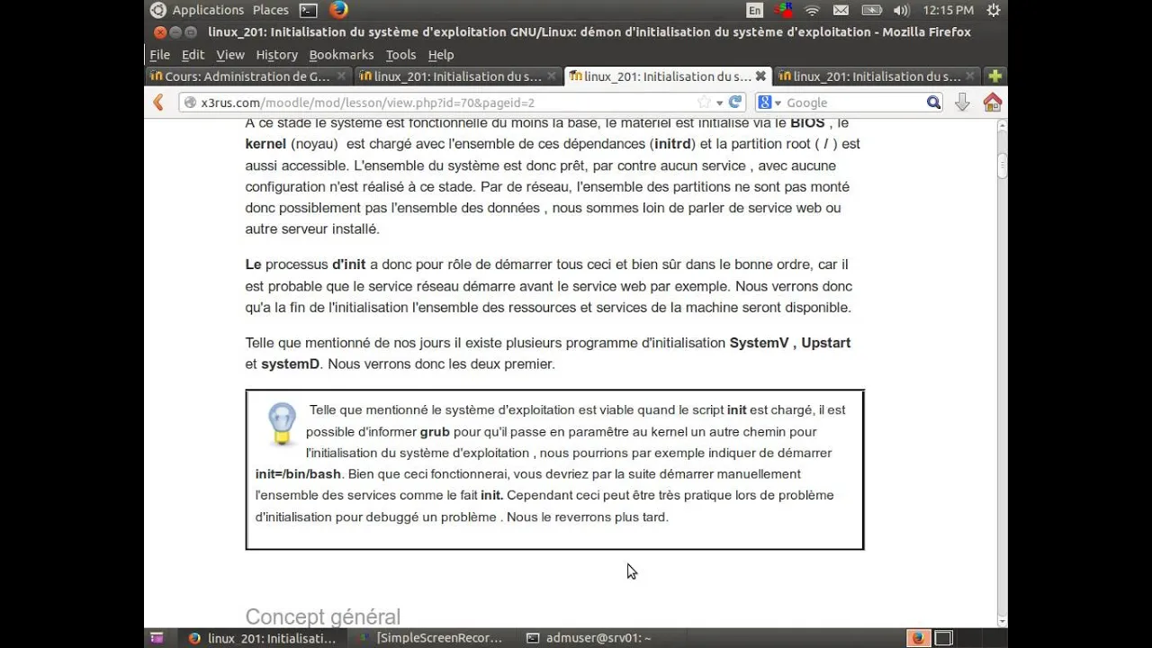Open the Help menu
This screenshot has width=1152, height=648.
441,55
